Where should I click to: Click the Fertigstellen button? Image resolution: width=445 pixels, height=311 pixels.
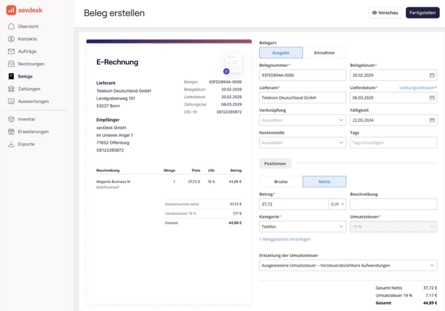click(x=422, y=13)
